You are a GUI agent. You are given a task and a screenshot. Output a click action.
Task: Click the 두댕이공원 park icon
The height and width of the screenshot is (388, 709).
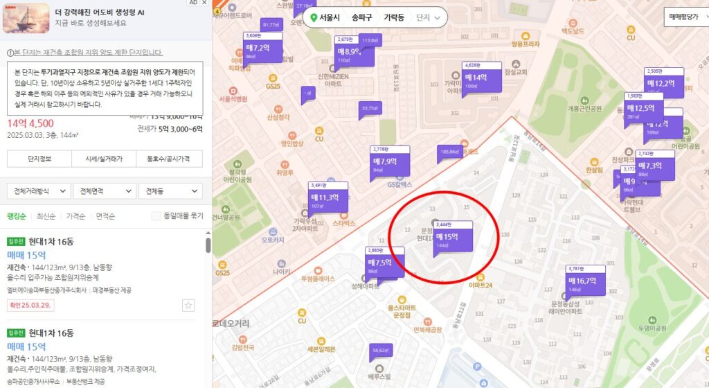(652, 320)
